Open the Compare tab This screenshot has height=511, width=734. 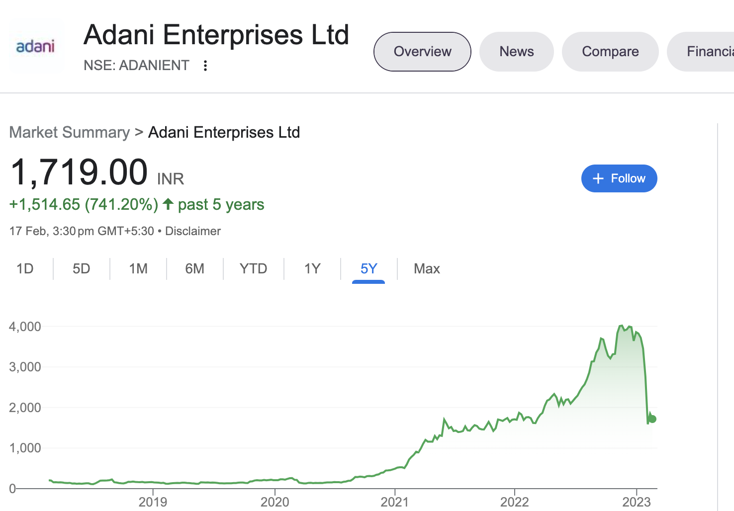point(610,52)
